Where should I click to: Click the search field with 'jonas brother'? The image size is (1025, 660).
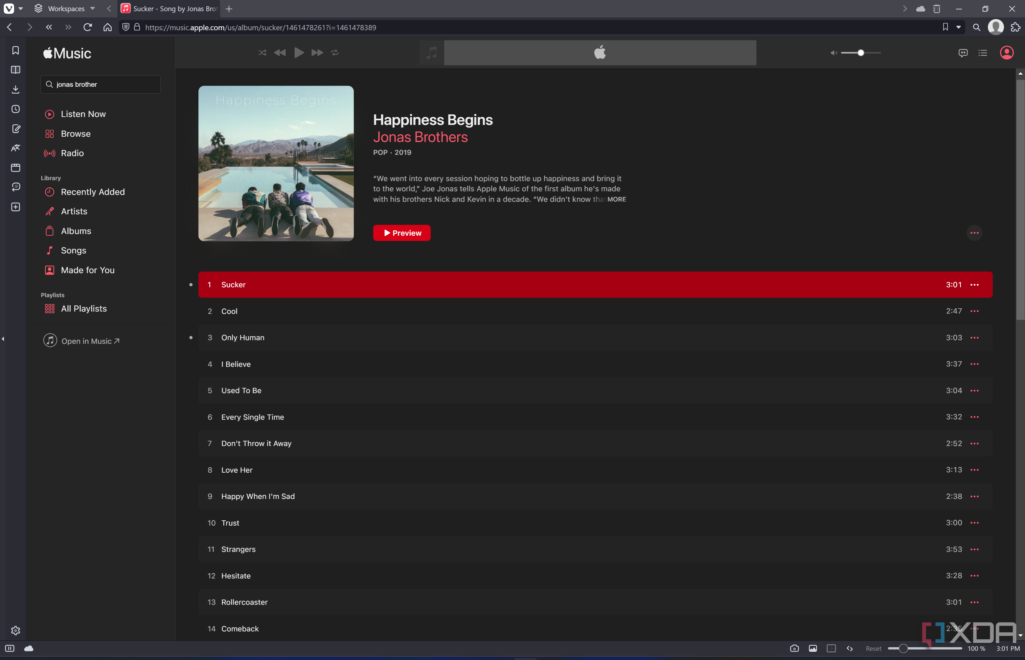(101, 84)
